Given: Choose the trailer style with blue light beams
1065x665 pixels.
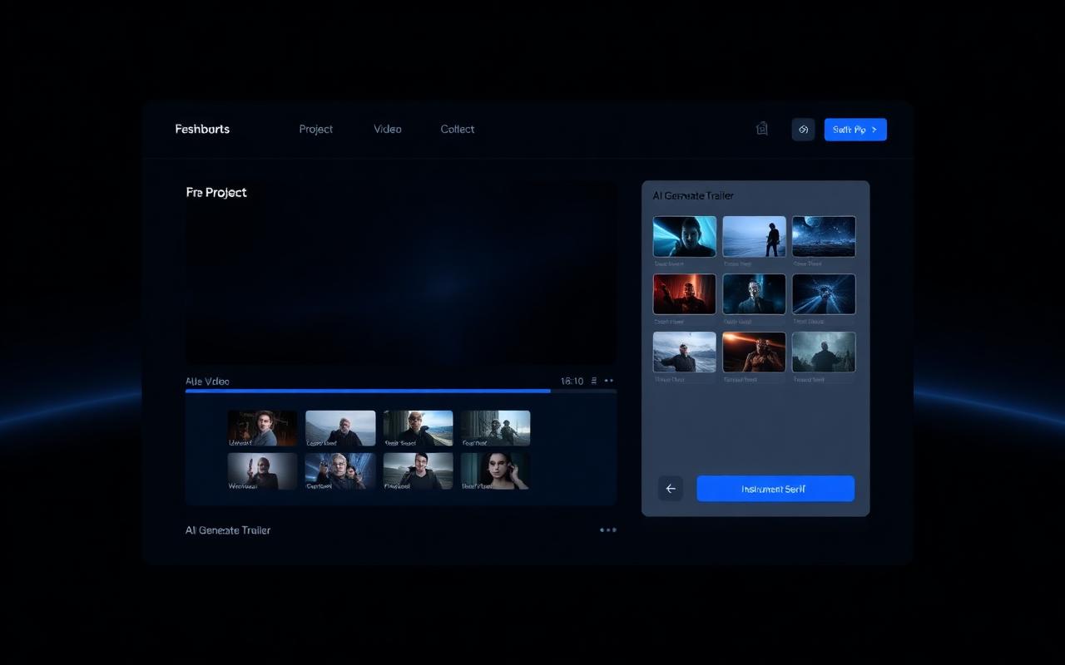Looking at the screenshot, I should [x=685, y=237].
